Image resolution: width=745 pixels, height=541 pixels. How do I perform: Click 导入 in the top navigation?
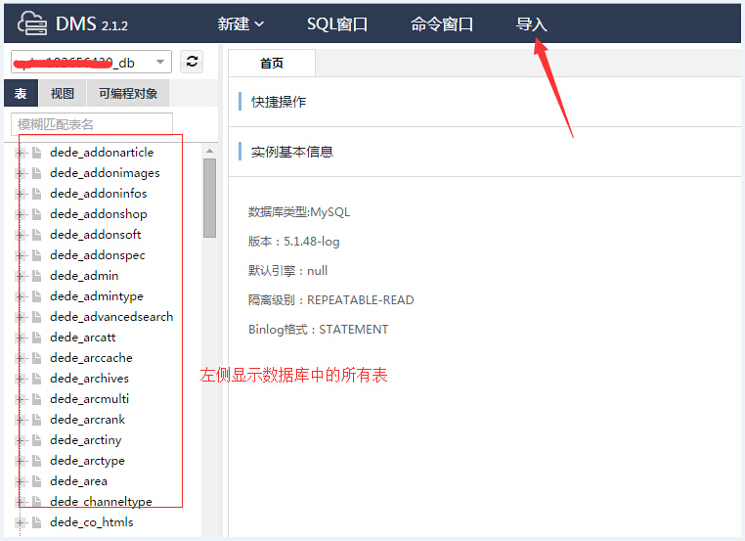click(x=531, y=24)
